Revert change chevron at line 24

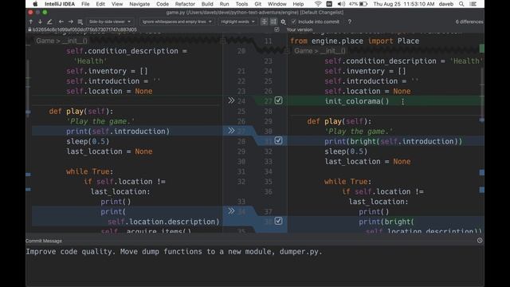231,100
